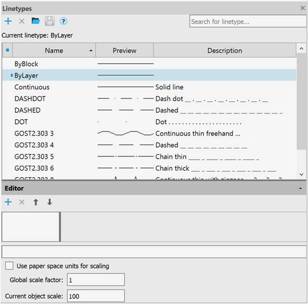Image resolution: width=308 pixels, height=304 pixels.
Task: Click the add new linetype plus icon
Action: (8, 21)
